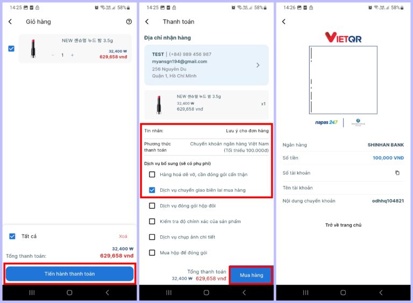
Task: Check Hàng hoá dễ vỡ careful packing option
Action: coord(152,175)
